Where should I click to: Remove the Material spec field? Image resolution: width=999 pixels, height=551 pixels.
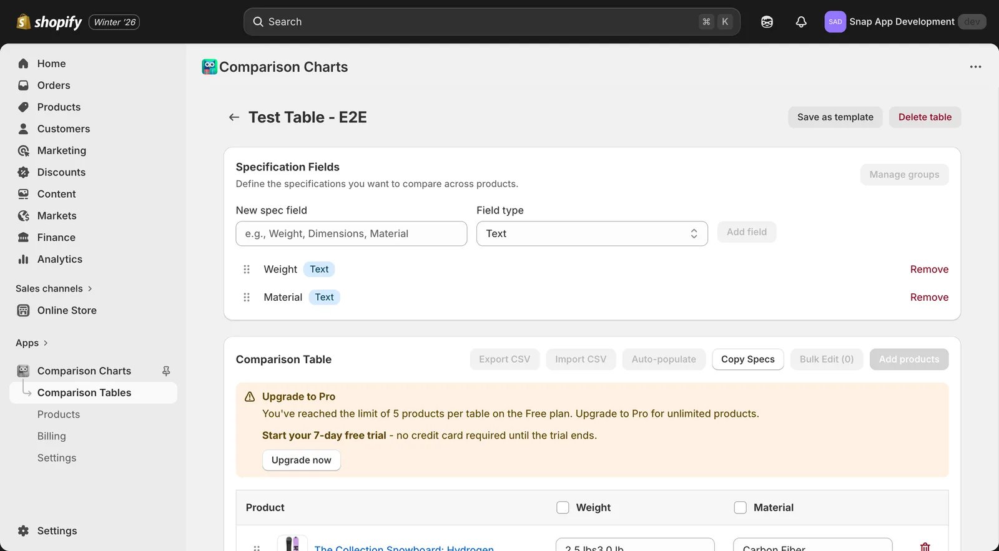click(x=929, y=298)
